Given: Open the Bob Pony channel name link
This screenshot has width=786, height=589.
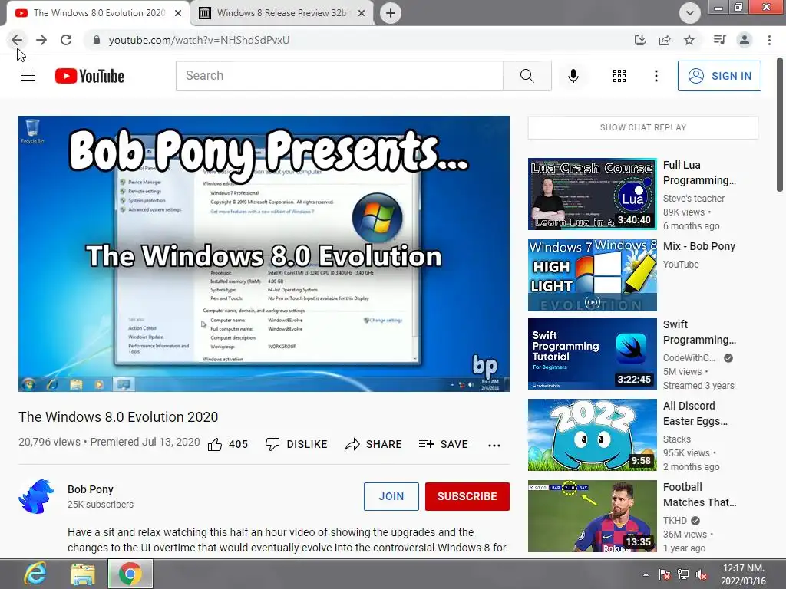Looking at the screenshot, I should (91, 489).
